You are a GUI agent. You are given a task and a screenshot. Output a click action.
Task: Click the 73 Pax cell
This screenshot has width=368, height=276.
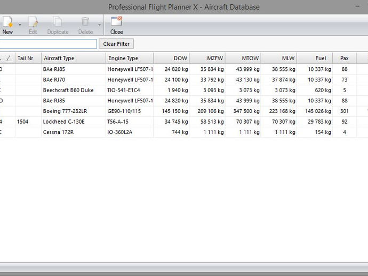(345, 80)
